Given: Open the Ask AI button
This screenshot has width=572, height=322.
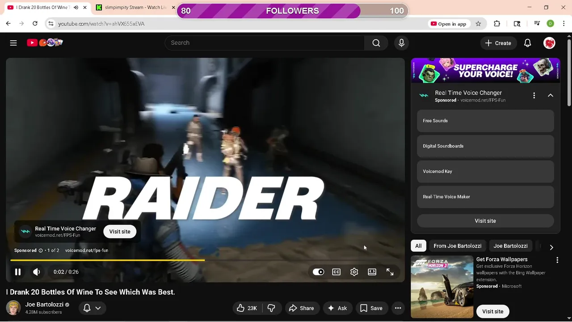Looking at the screenshot, I should (337, 308).
